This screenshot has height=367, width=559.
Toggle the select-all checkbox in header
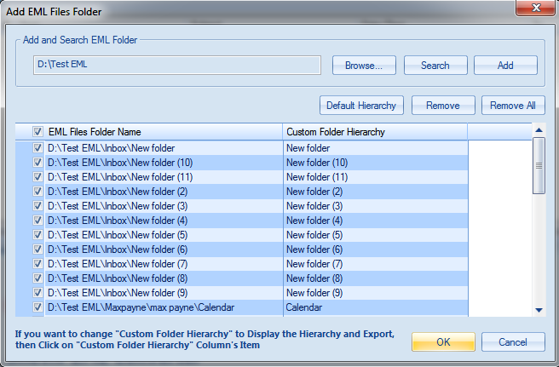click(x=37, y=132)
